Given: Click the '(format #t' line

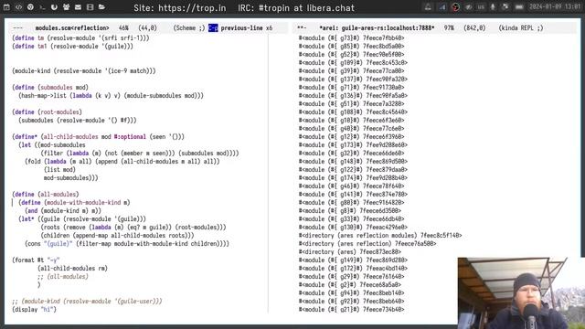Looking at the screenshot, I should click(x=36, y=260).
